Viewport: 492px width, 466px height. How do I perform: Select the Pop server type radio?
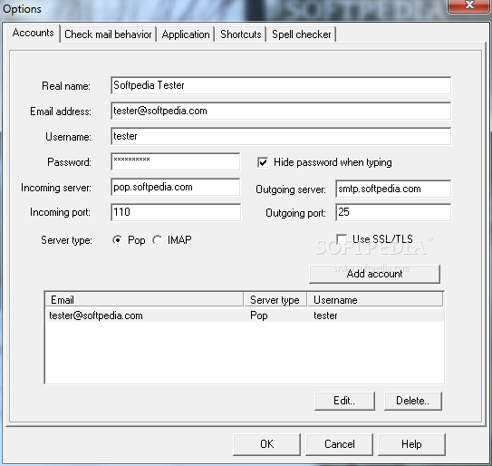118,240
